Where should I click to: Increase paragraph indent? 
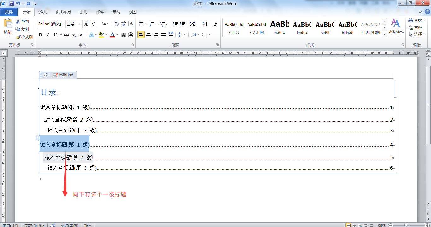click(182, 24)
